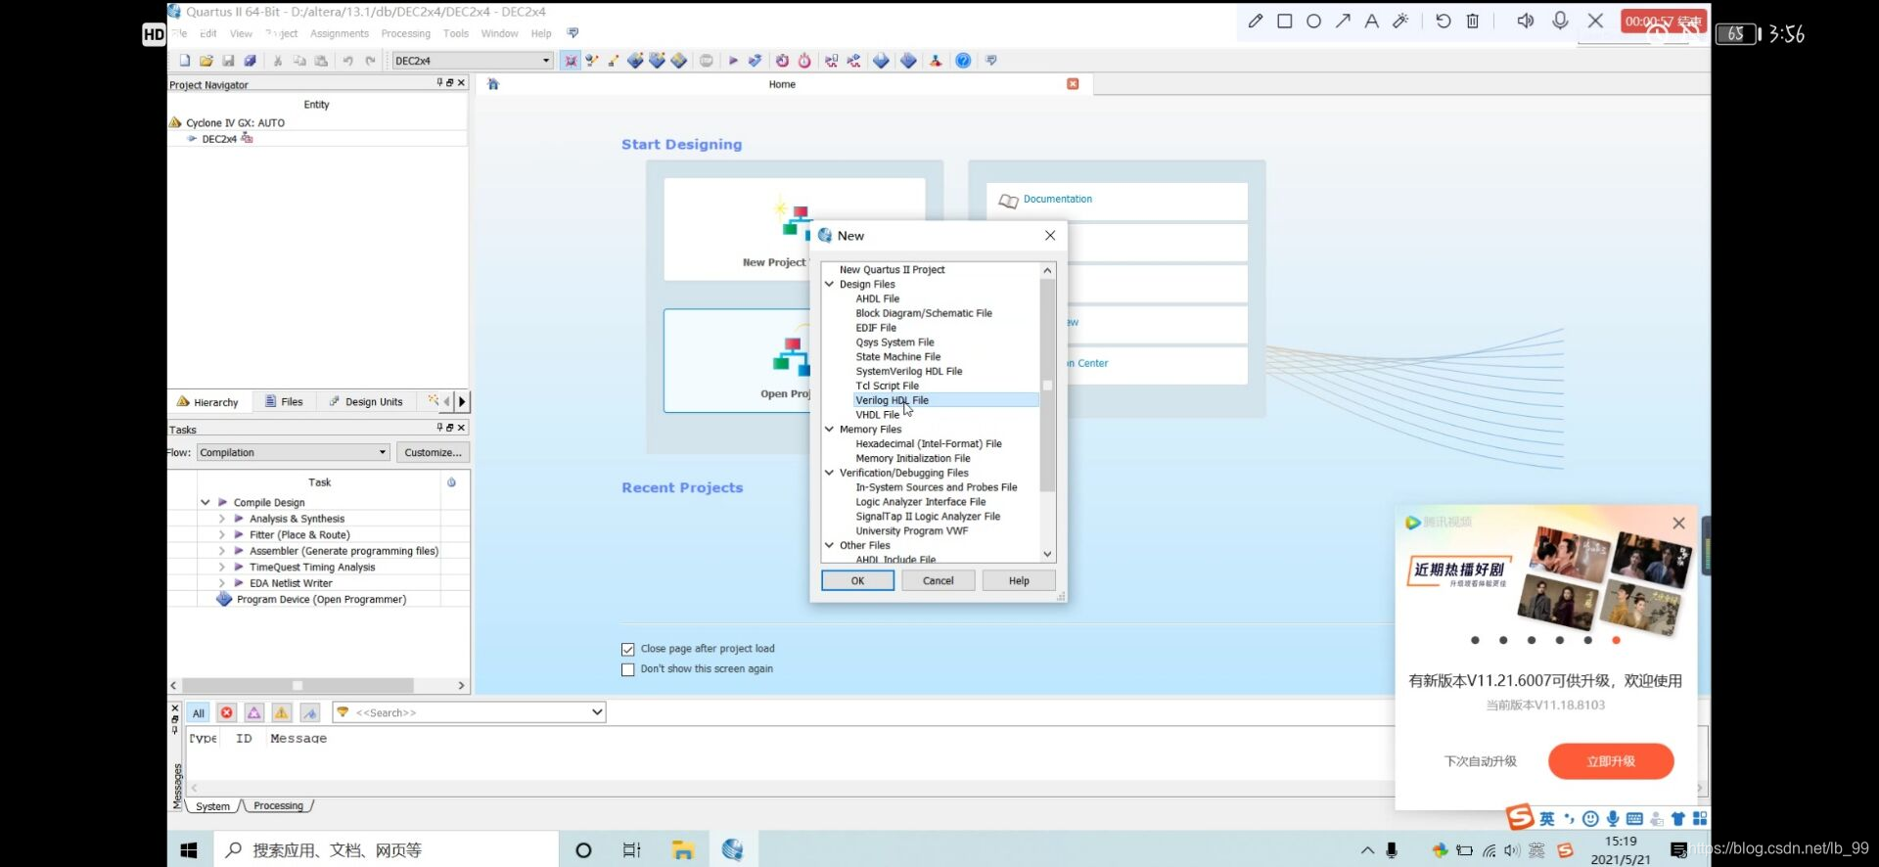
Task: Select Verilog HDL File in list
Action: (x=945, y=400)
